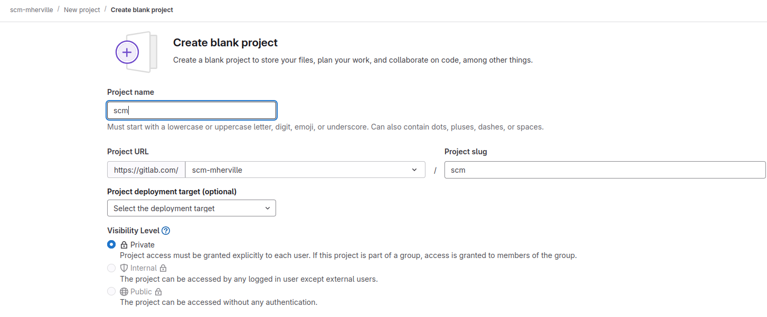Click the shield icon beside Internal
This screenshot has width=767, height=317.
point(124,268)
